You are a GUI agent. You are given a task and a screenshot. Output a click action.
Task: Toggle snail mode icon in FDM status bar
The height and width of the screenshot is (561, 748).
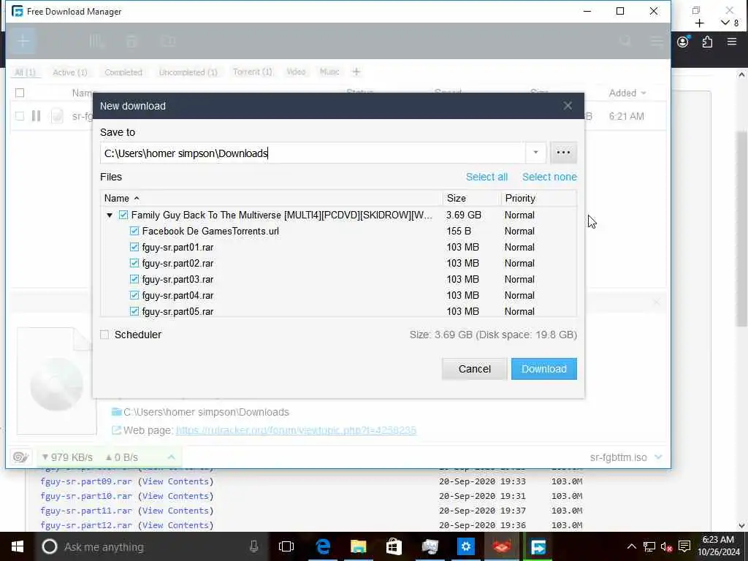[x=20, y=457]
